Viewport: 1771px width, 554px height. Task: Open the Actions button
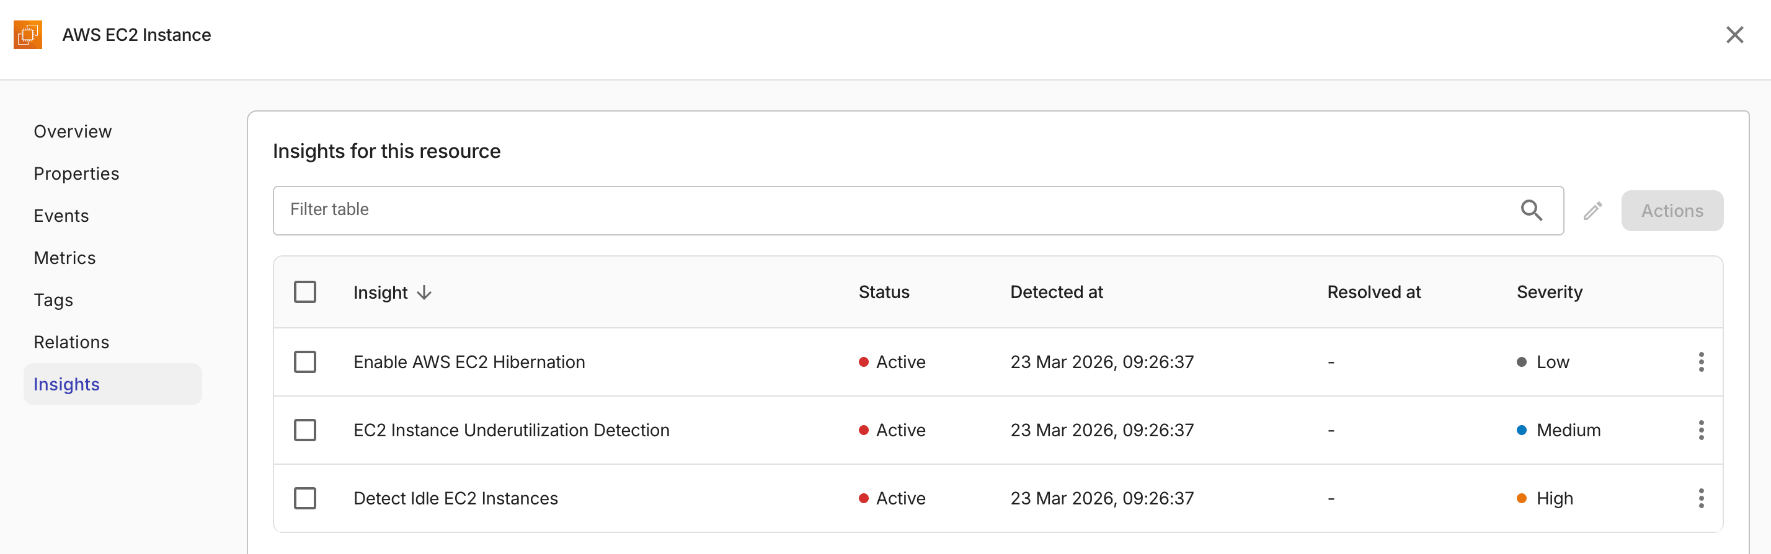[x=1671, y=210]
